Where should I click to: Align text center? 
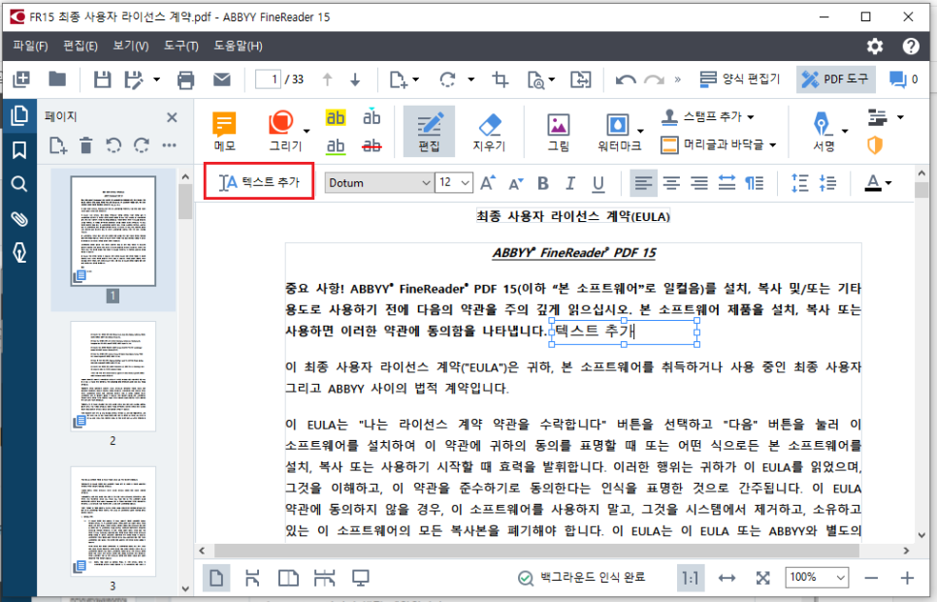point(671,183)
